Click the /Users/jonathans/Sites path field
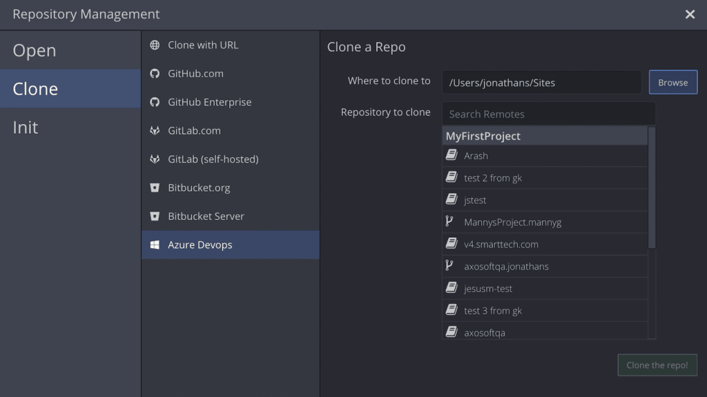The width and height of the screenshot is (707, 397). click(541, 83)
